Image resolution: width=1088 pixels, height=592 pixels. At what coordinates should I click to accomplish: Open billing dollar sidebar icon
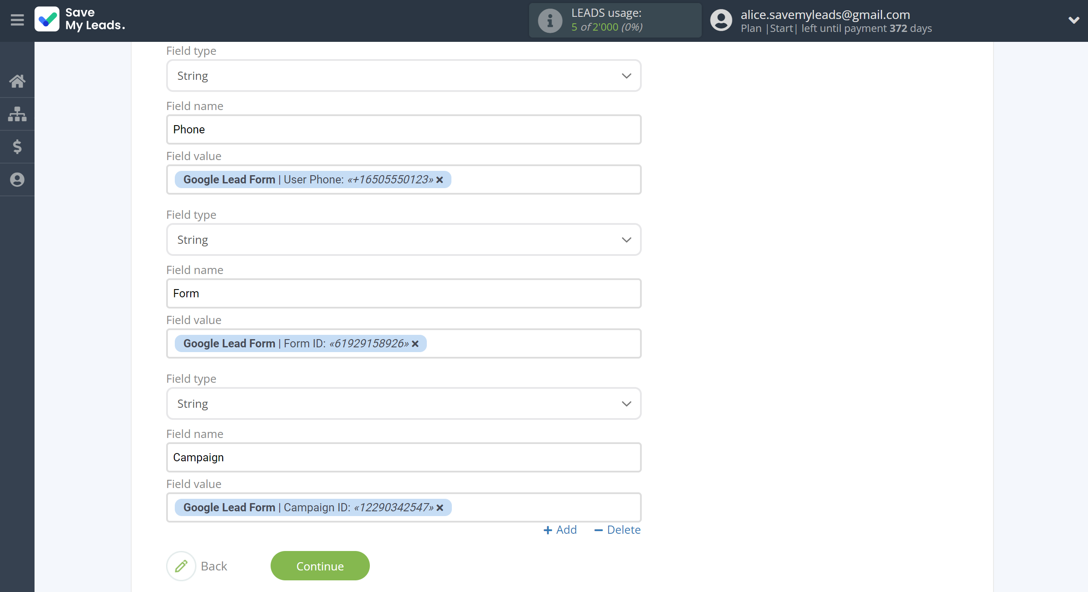pos(17,147)
